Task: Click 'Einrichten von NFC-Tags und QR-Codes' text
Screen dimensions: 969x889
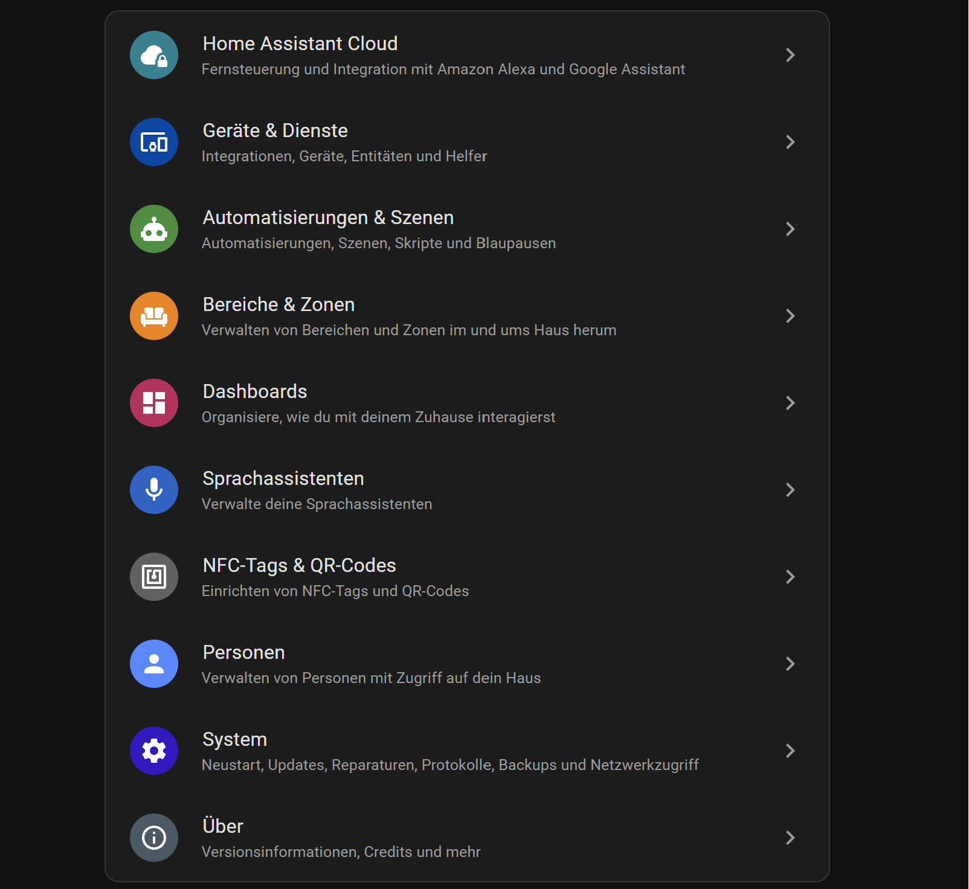Action: click(x=335, y=591)
